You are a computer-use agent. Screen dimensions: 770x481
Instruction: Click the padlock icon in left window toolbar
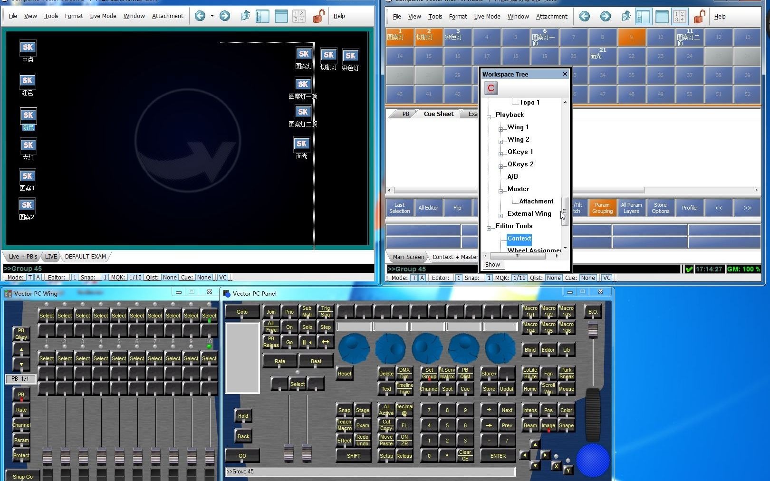click(318, 16)
